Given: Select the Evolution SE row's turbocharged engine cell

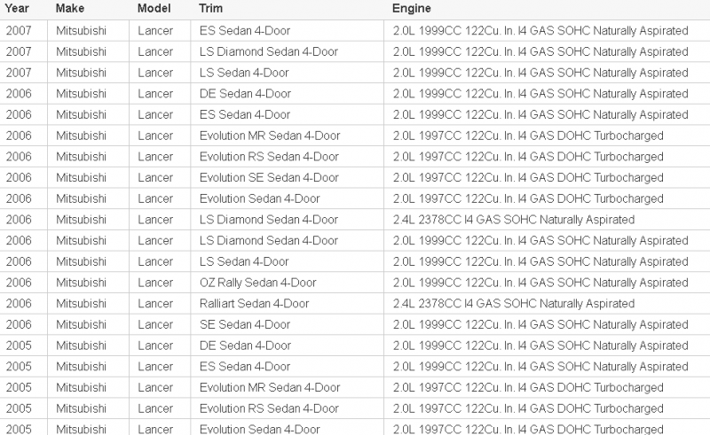Looking at the screenshot, I should [x=528, y=177].
